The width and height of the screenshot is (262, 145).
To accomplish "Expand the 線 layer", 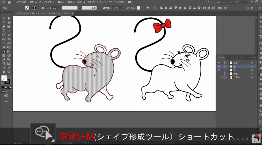I will tap(227, 66).
